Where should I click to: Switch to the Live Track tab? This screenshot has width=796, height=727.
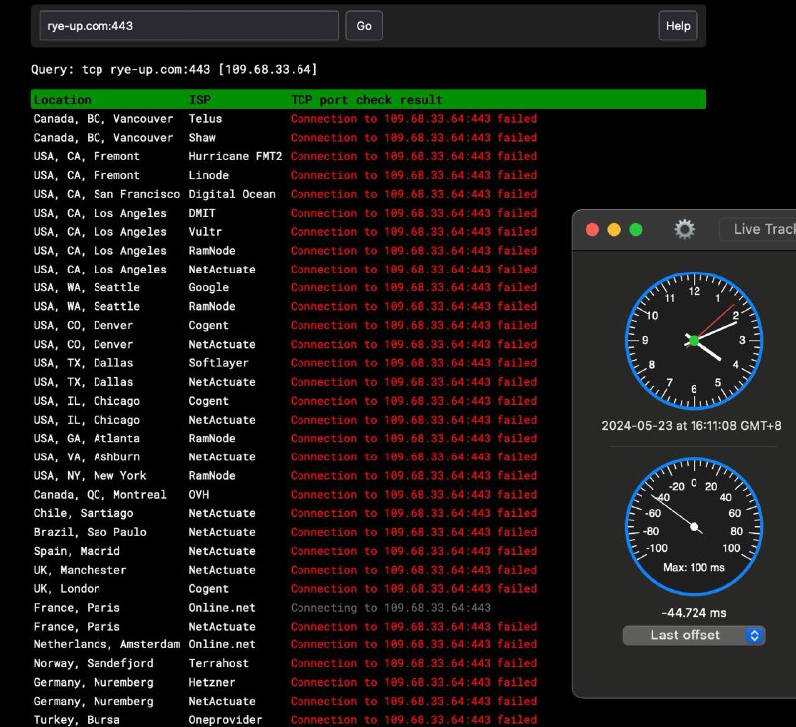762,229
